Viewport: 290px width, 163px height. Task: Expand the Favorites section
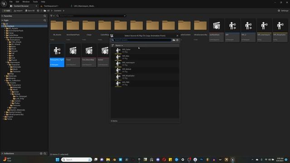[2, 16]
